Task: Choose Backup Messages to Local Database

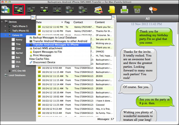Action: (x=58, y=38)
